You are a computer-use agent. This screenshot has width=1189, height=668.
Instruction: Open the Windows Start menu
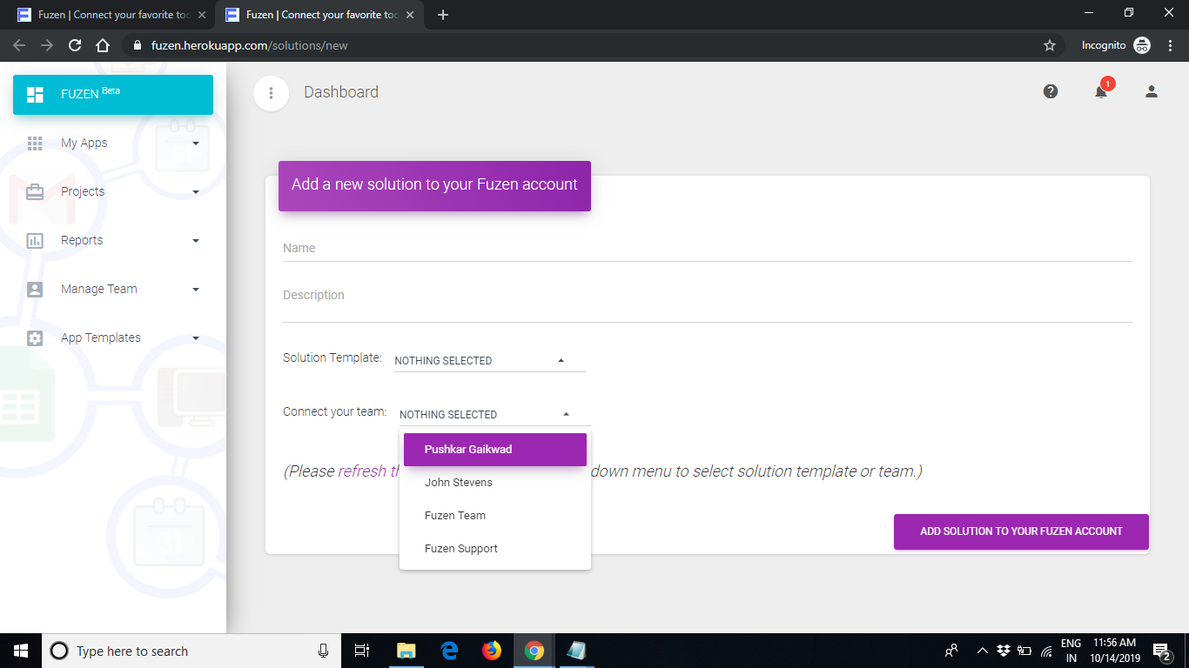coord(21,651)
